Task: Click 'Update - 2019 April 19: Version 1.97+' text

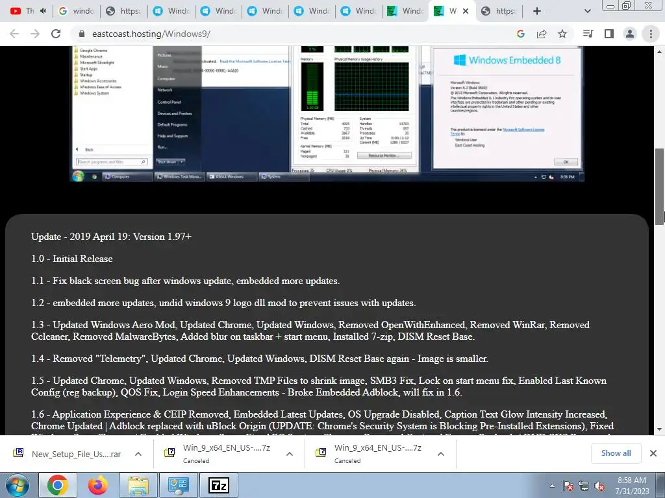Action: click(x=111, y=237)
